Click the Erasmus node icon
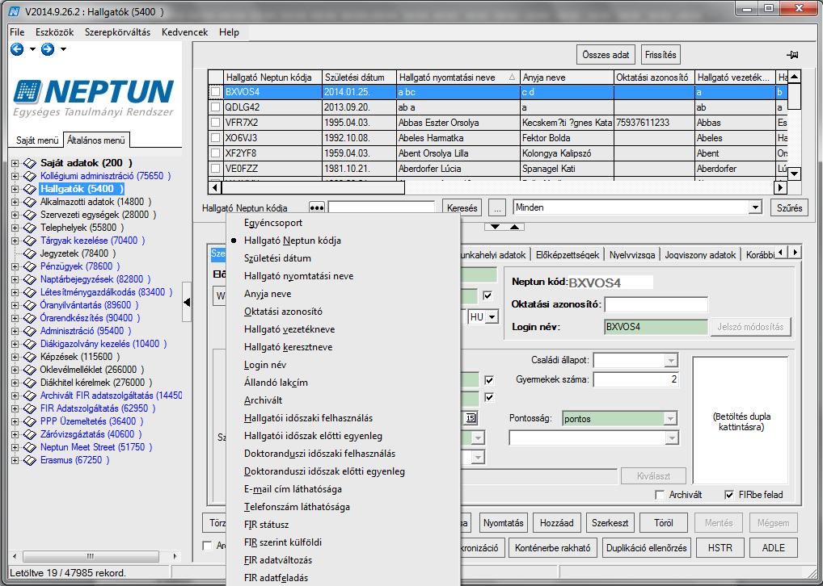Image resolution: width=823 pixels, height=586 pixels. pos(30,460)
